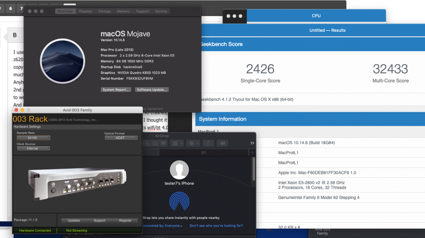The width and height of the screenshot is (425, 238).
Task: Switch to the Storage tab
Action: (105, 11)
